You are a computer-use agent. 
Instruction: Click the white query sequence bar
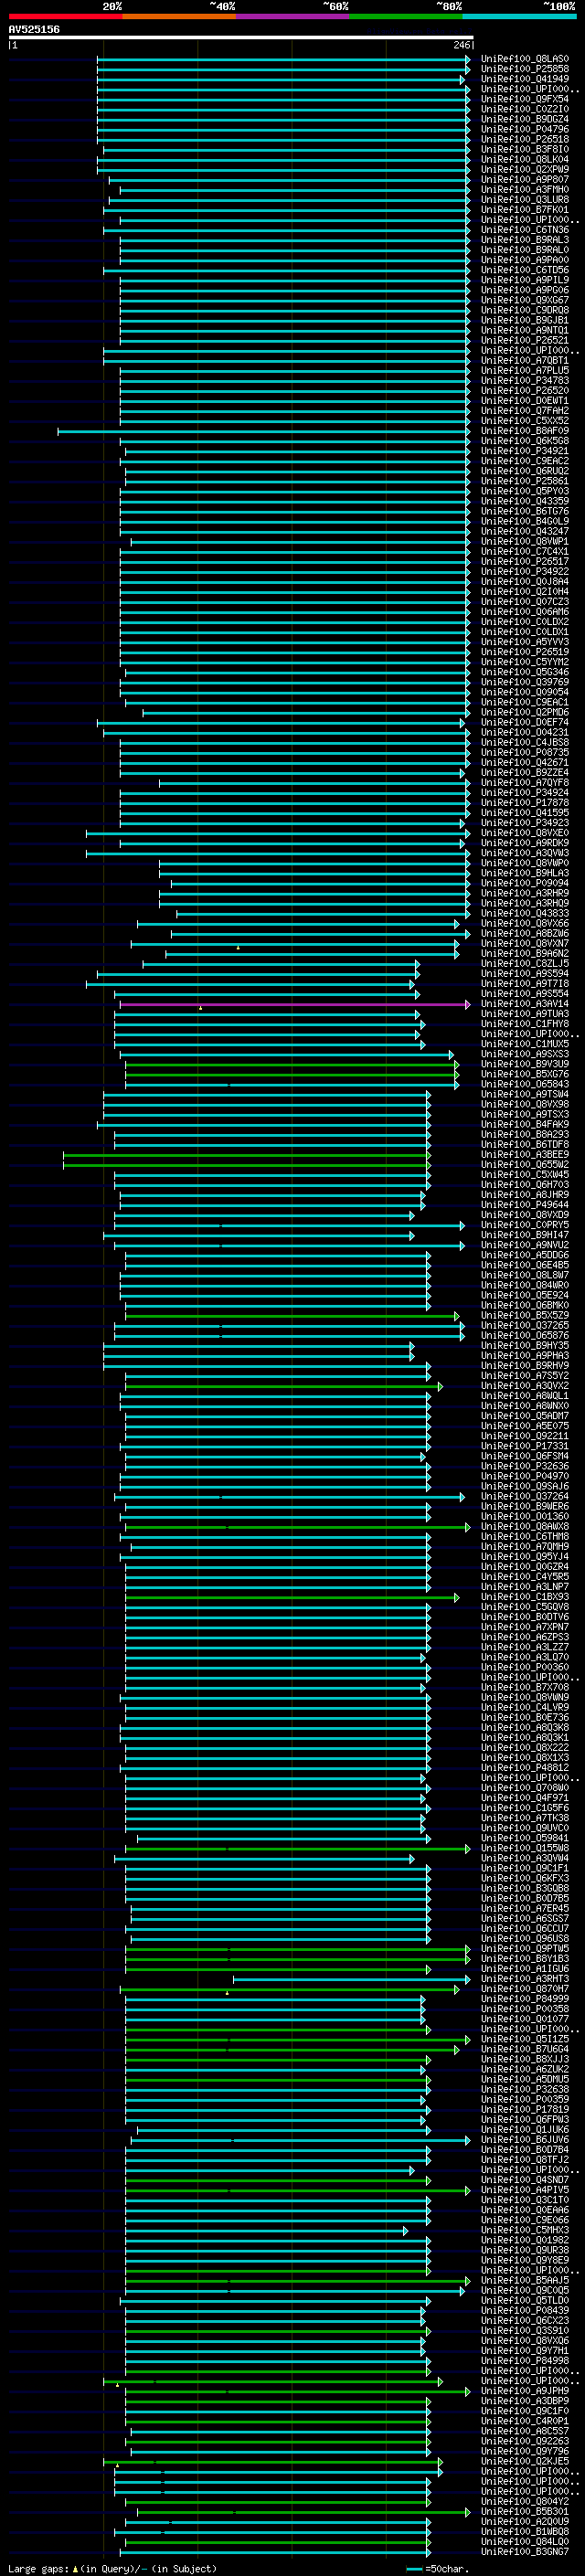click(x=240, y=38)
